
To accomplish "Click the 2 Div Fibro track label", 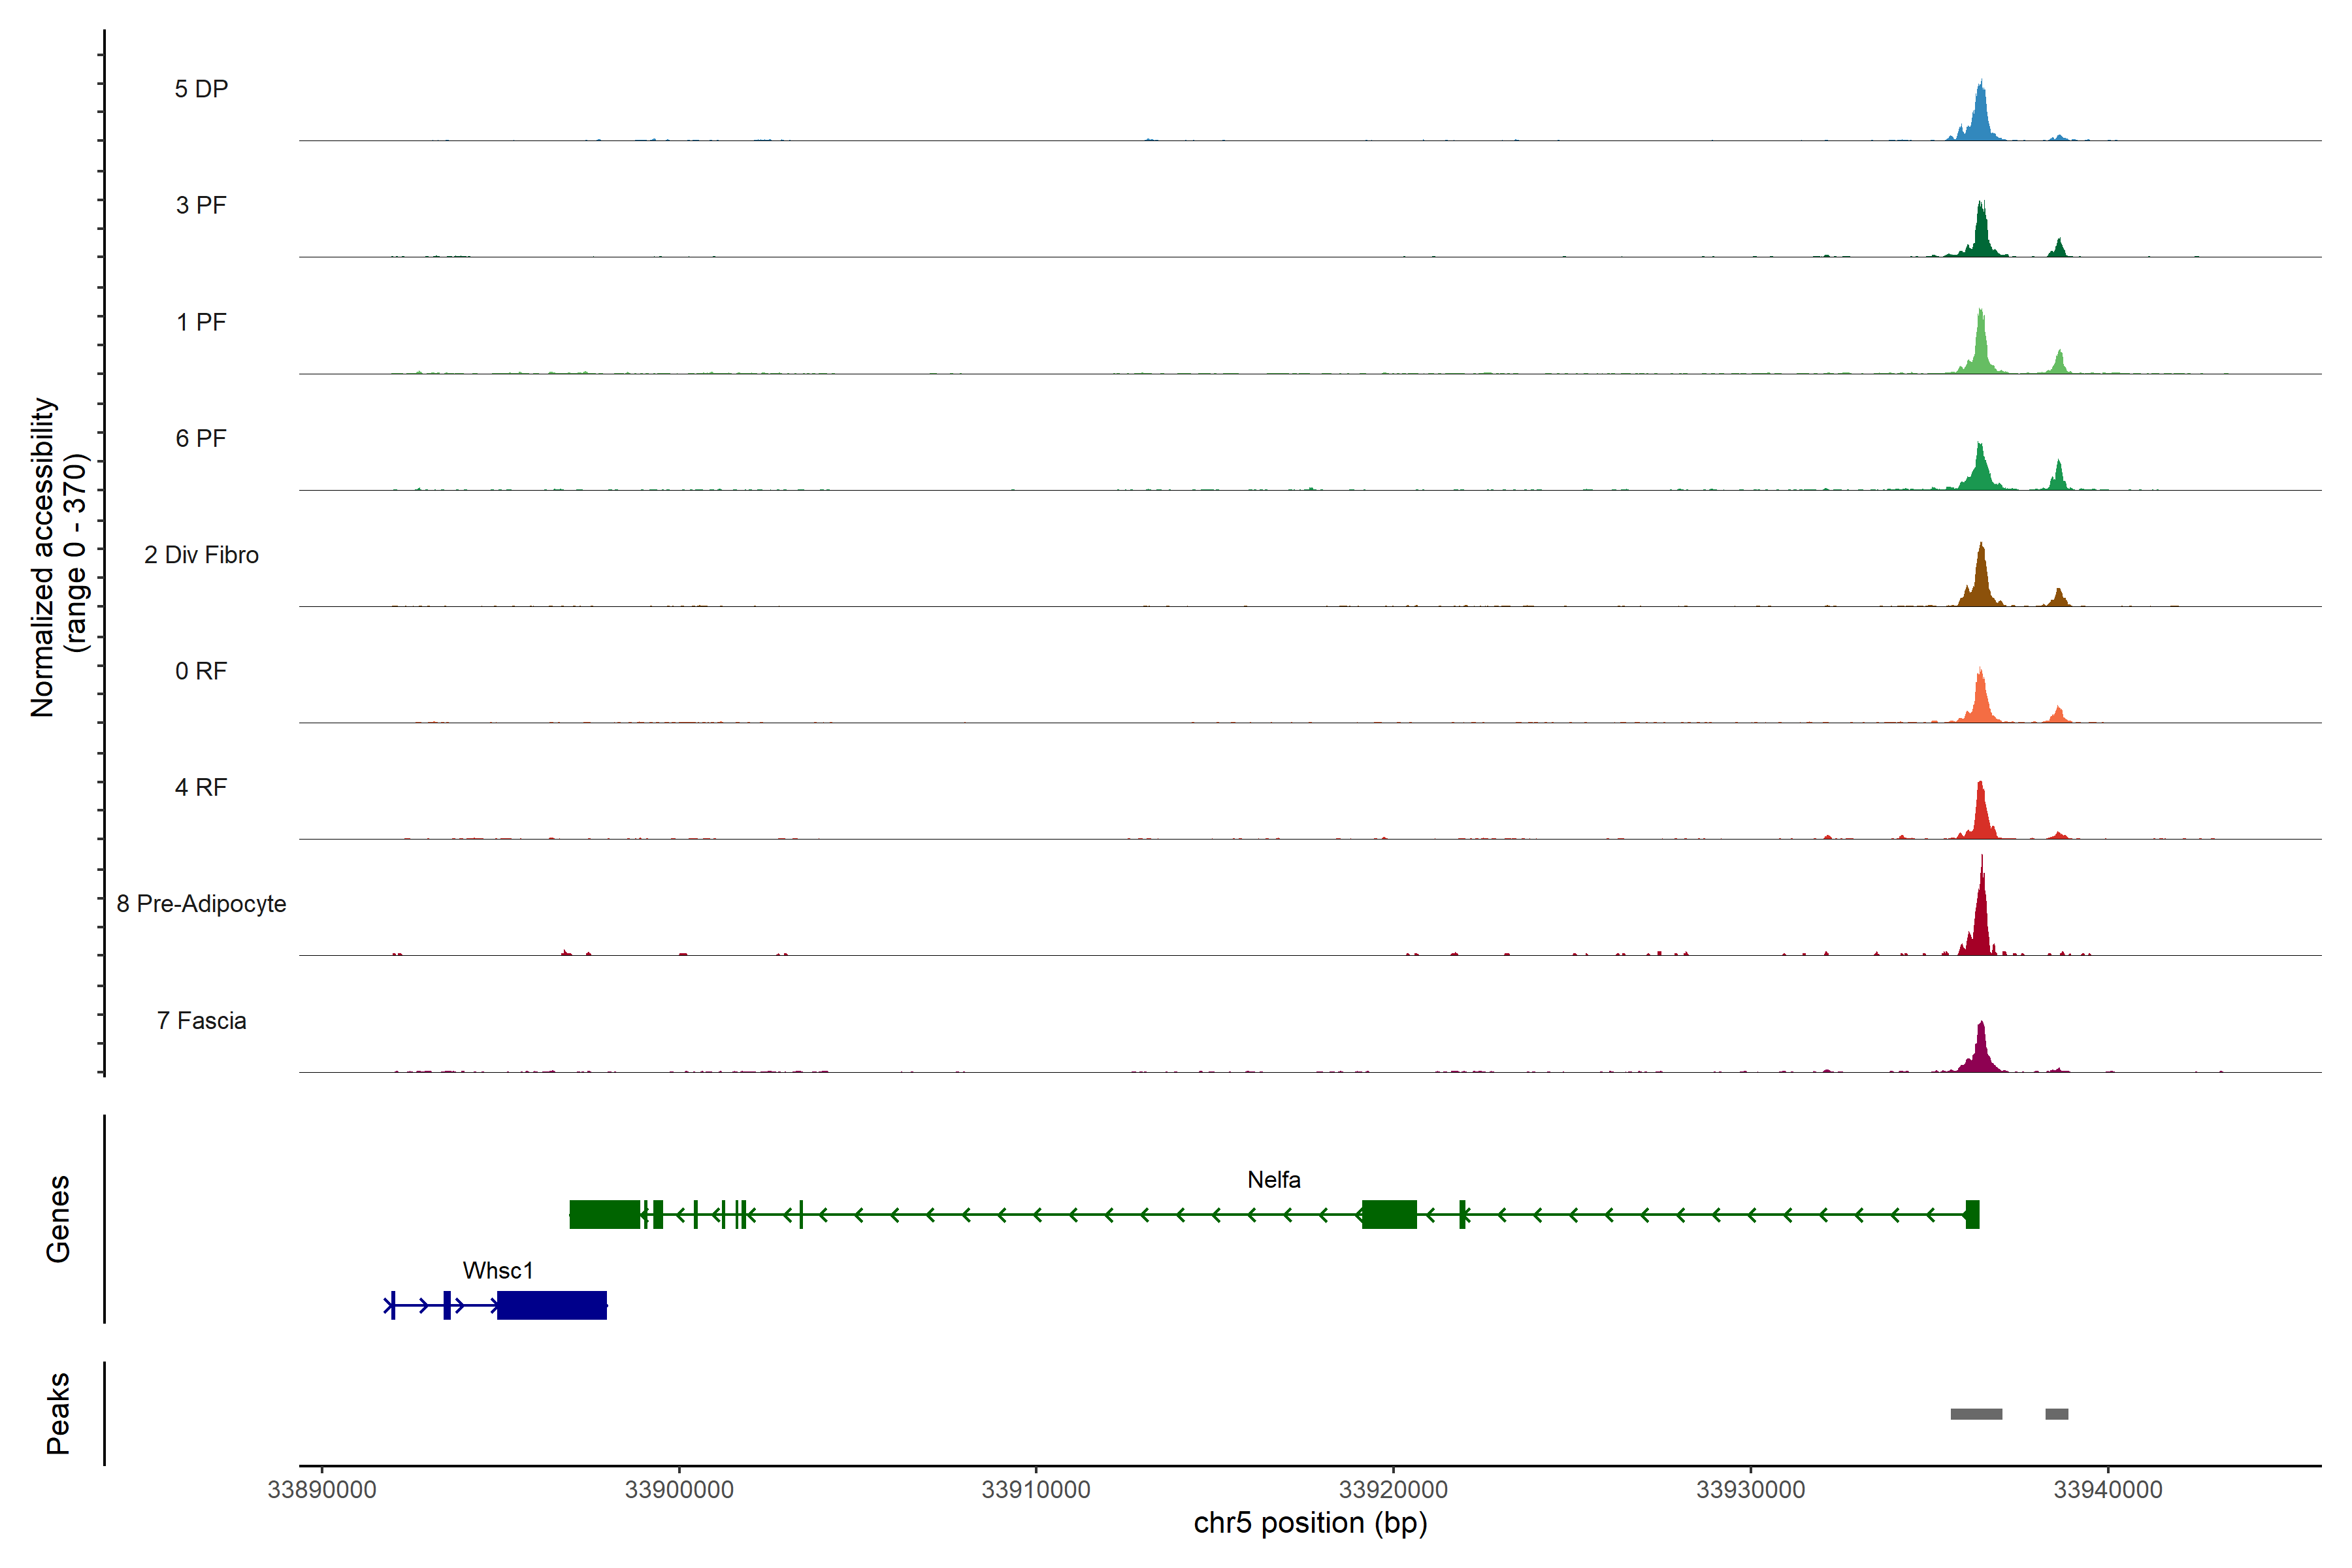I will pos(201,554).
